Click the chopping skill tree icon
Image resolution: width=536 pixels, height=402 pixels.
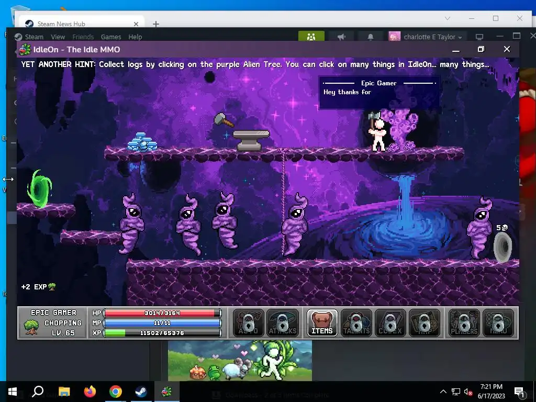[x=31, y=327]
